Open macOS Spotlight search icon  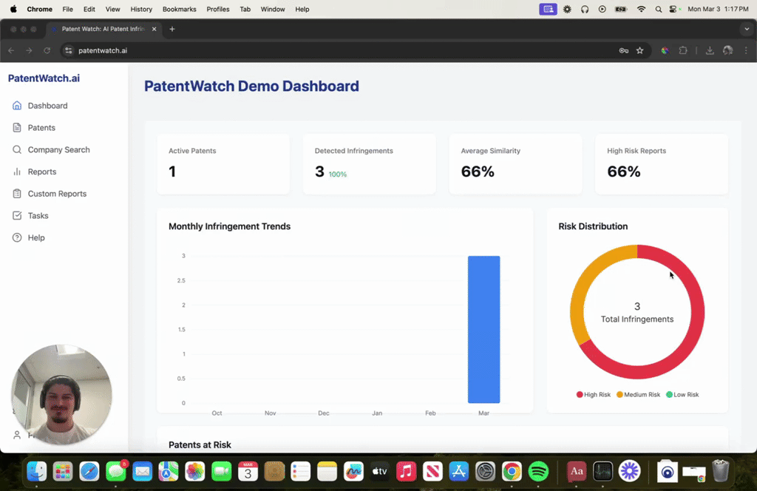point(658,9)
